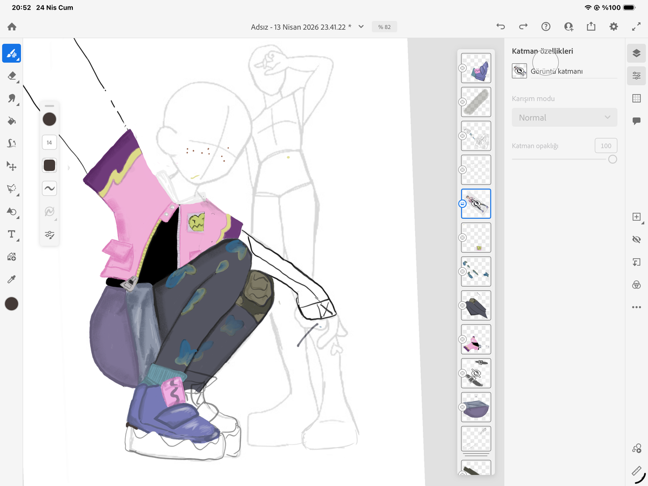Select the Eyedropper tool
The height and width of the screenshot is (486, 648).
click(11, 279)
